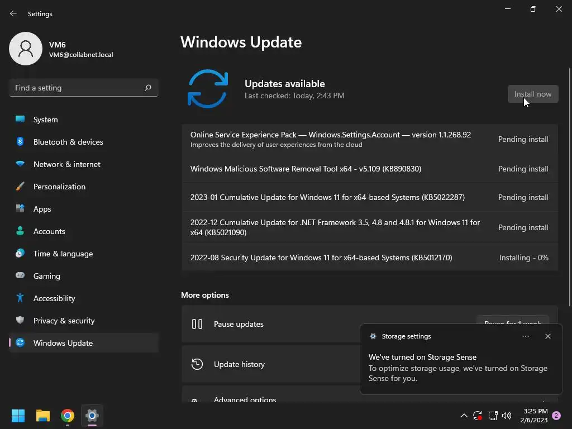Open System settings category
The width and height of the screenshot is (572, 429).
84,120
